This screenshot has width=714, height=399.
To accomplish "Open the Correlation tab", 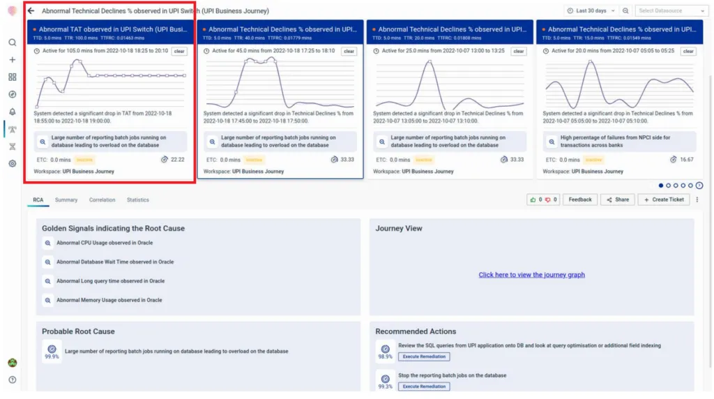I will 102,200.
